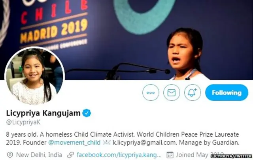Click the chain link icon
Screen dimensions: 253x160
pos(70,155)
